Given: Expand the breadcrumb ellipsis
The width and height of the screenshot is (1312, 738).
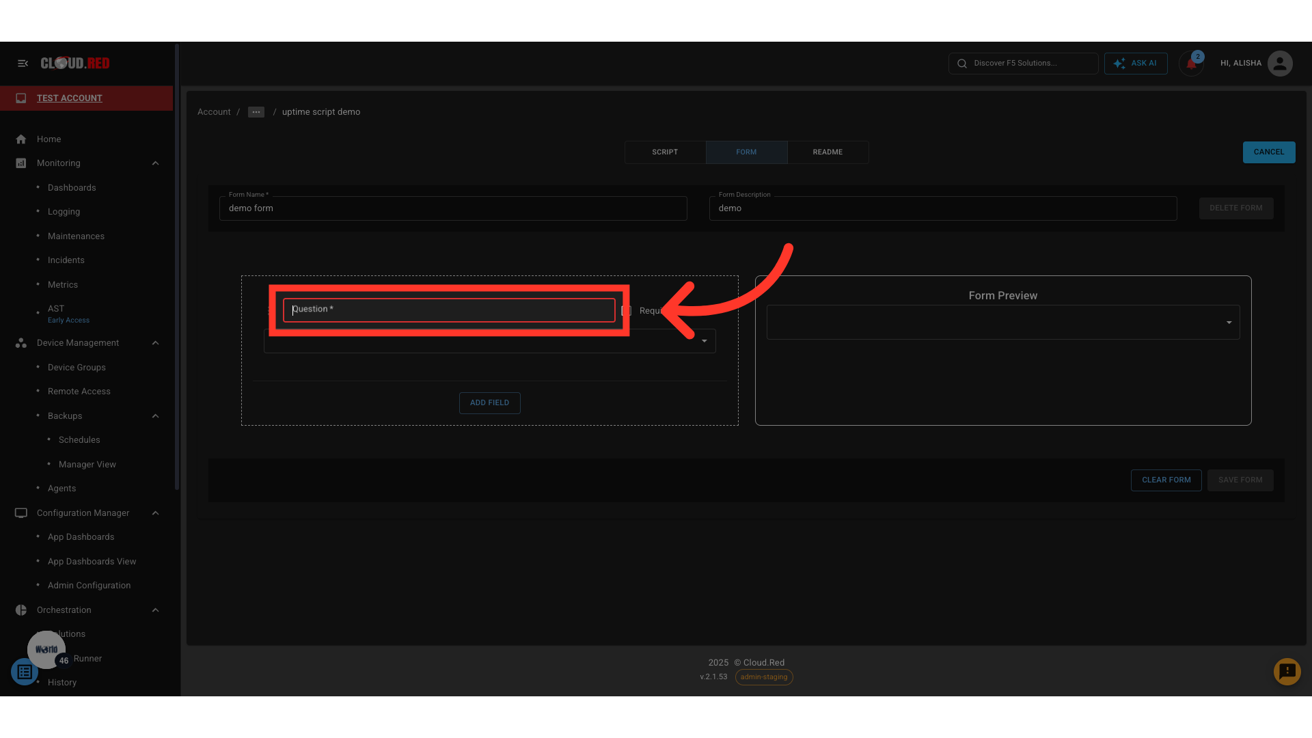Looking at the screenshot, I should [256, 112].
